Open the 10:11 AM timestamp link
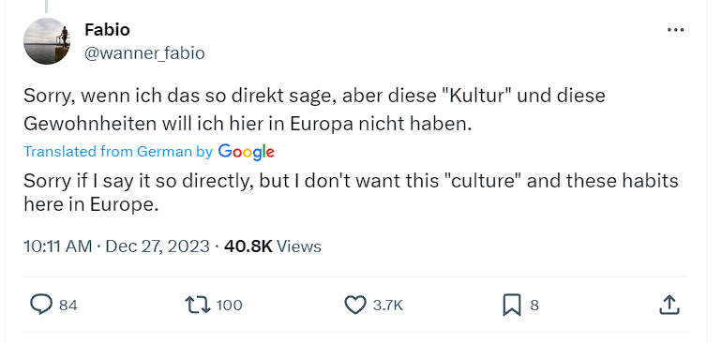This screenshot has width=722, height=343. (57, 246)
